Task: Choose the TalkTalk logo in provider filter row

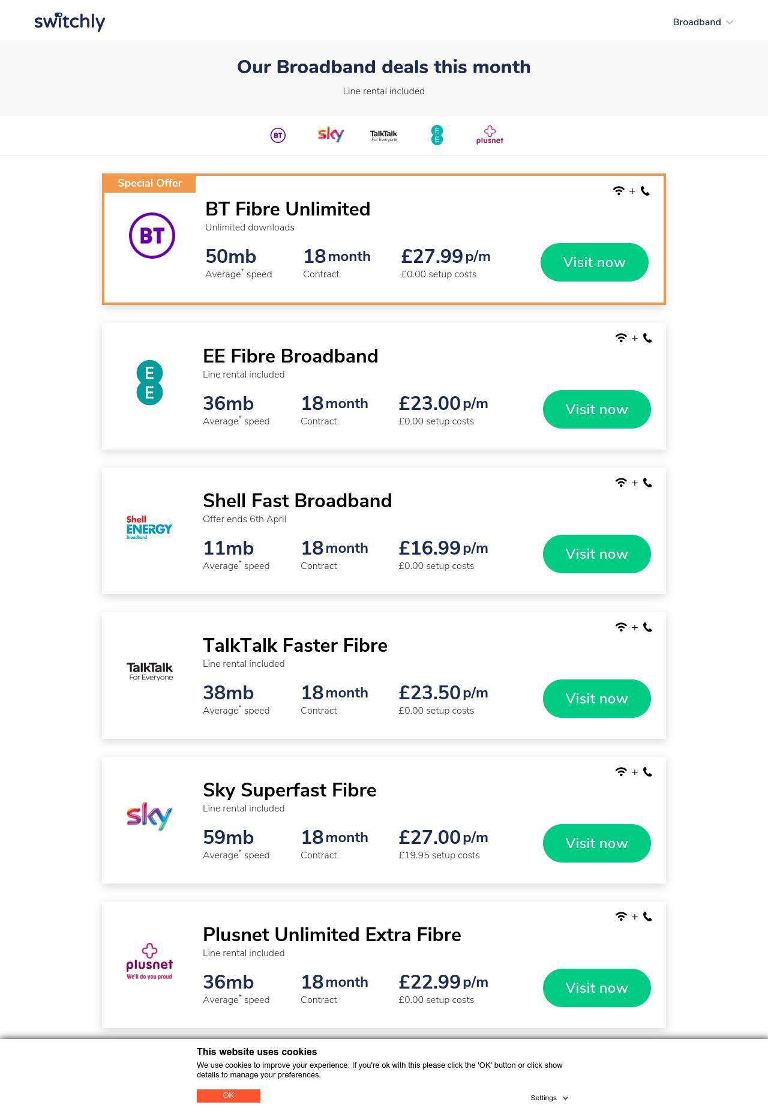Action: [x=383, y=136]
